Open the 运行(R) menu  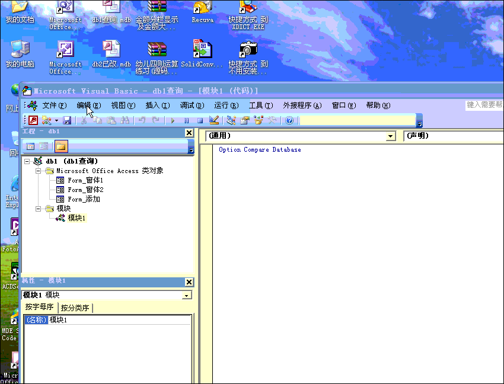(x=227, y=105)
